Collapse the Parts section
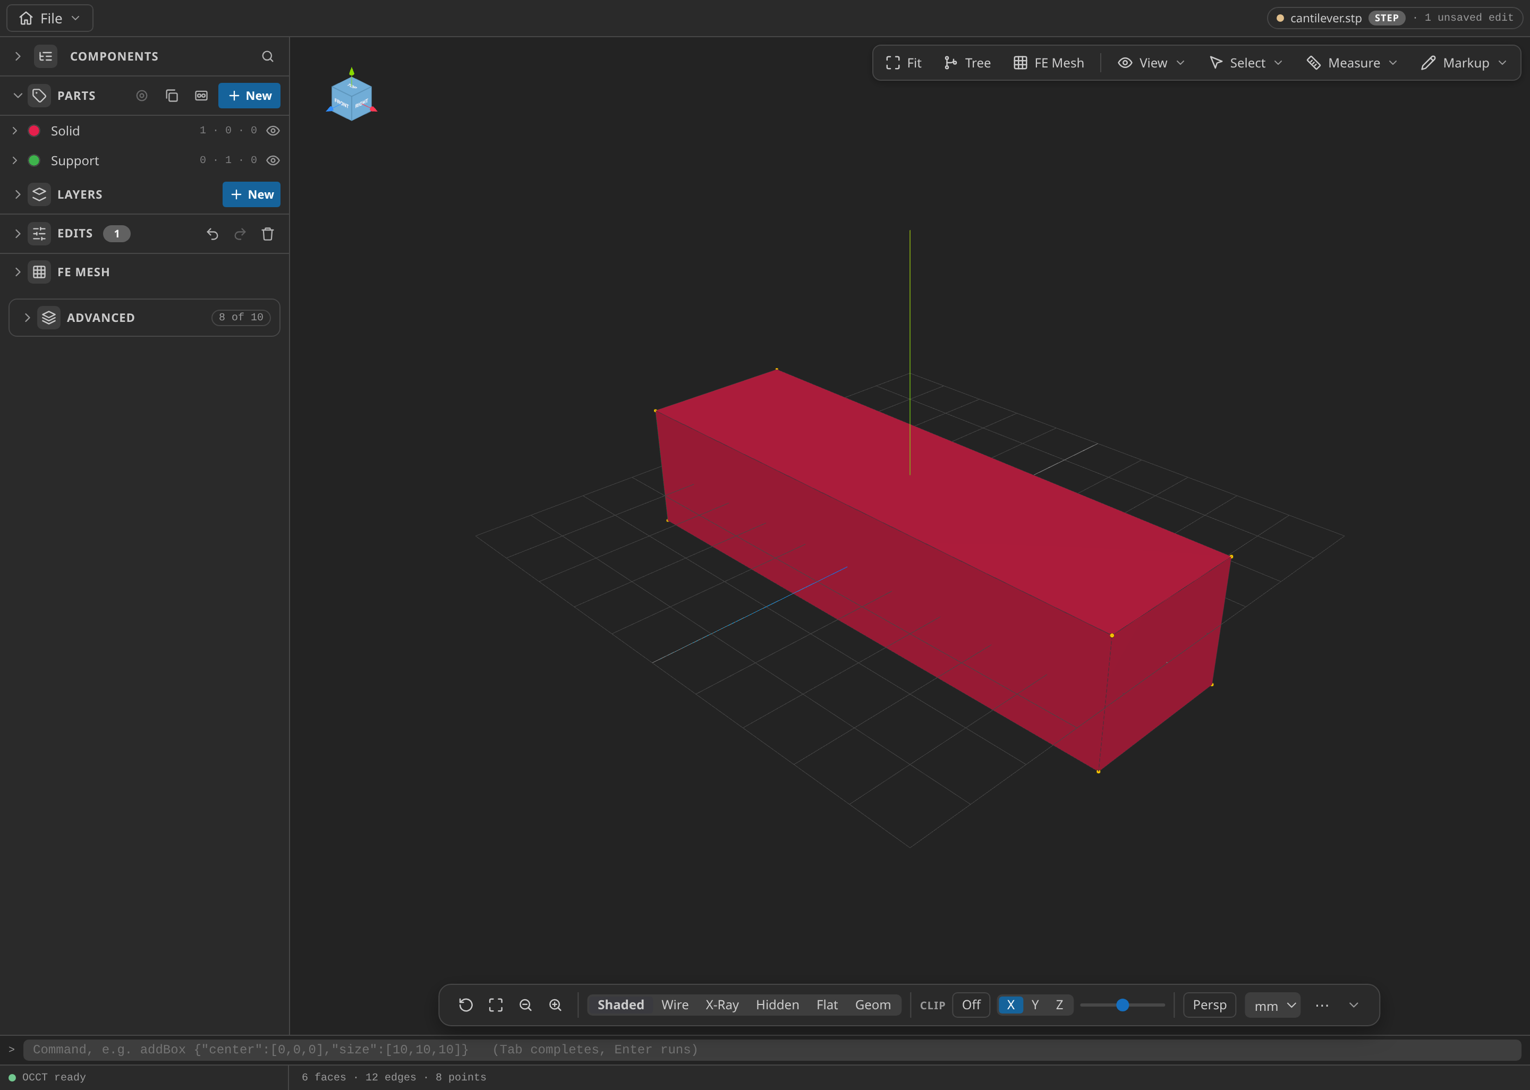This screenshot has width=1530, height=1090. tap(18, 95)
